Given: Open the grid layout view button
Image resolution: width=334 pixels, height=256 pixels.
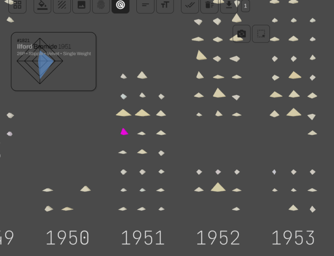Looking at the screenshot, I should pos(17,5).
